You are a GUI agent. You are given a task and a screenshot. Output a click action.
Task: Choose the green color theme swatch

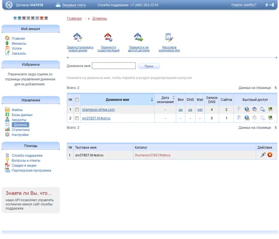click(x=33, y=18)
